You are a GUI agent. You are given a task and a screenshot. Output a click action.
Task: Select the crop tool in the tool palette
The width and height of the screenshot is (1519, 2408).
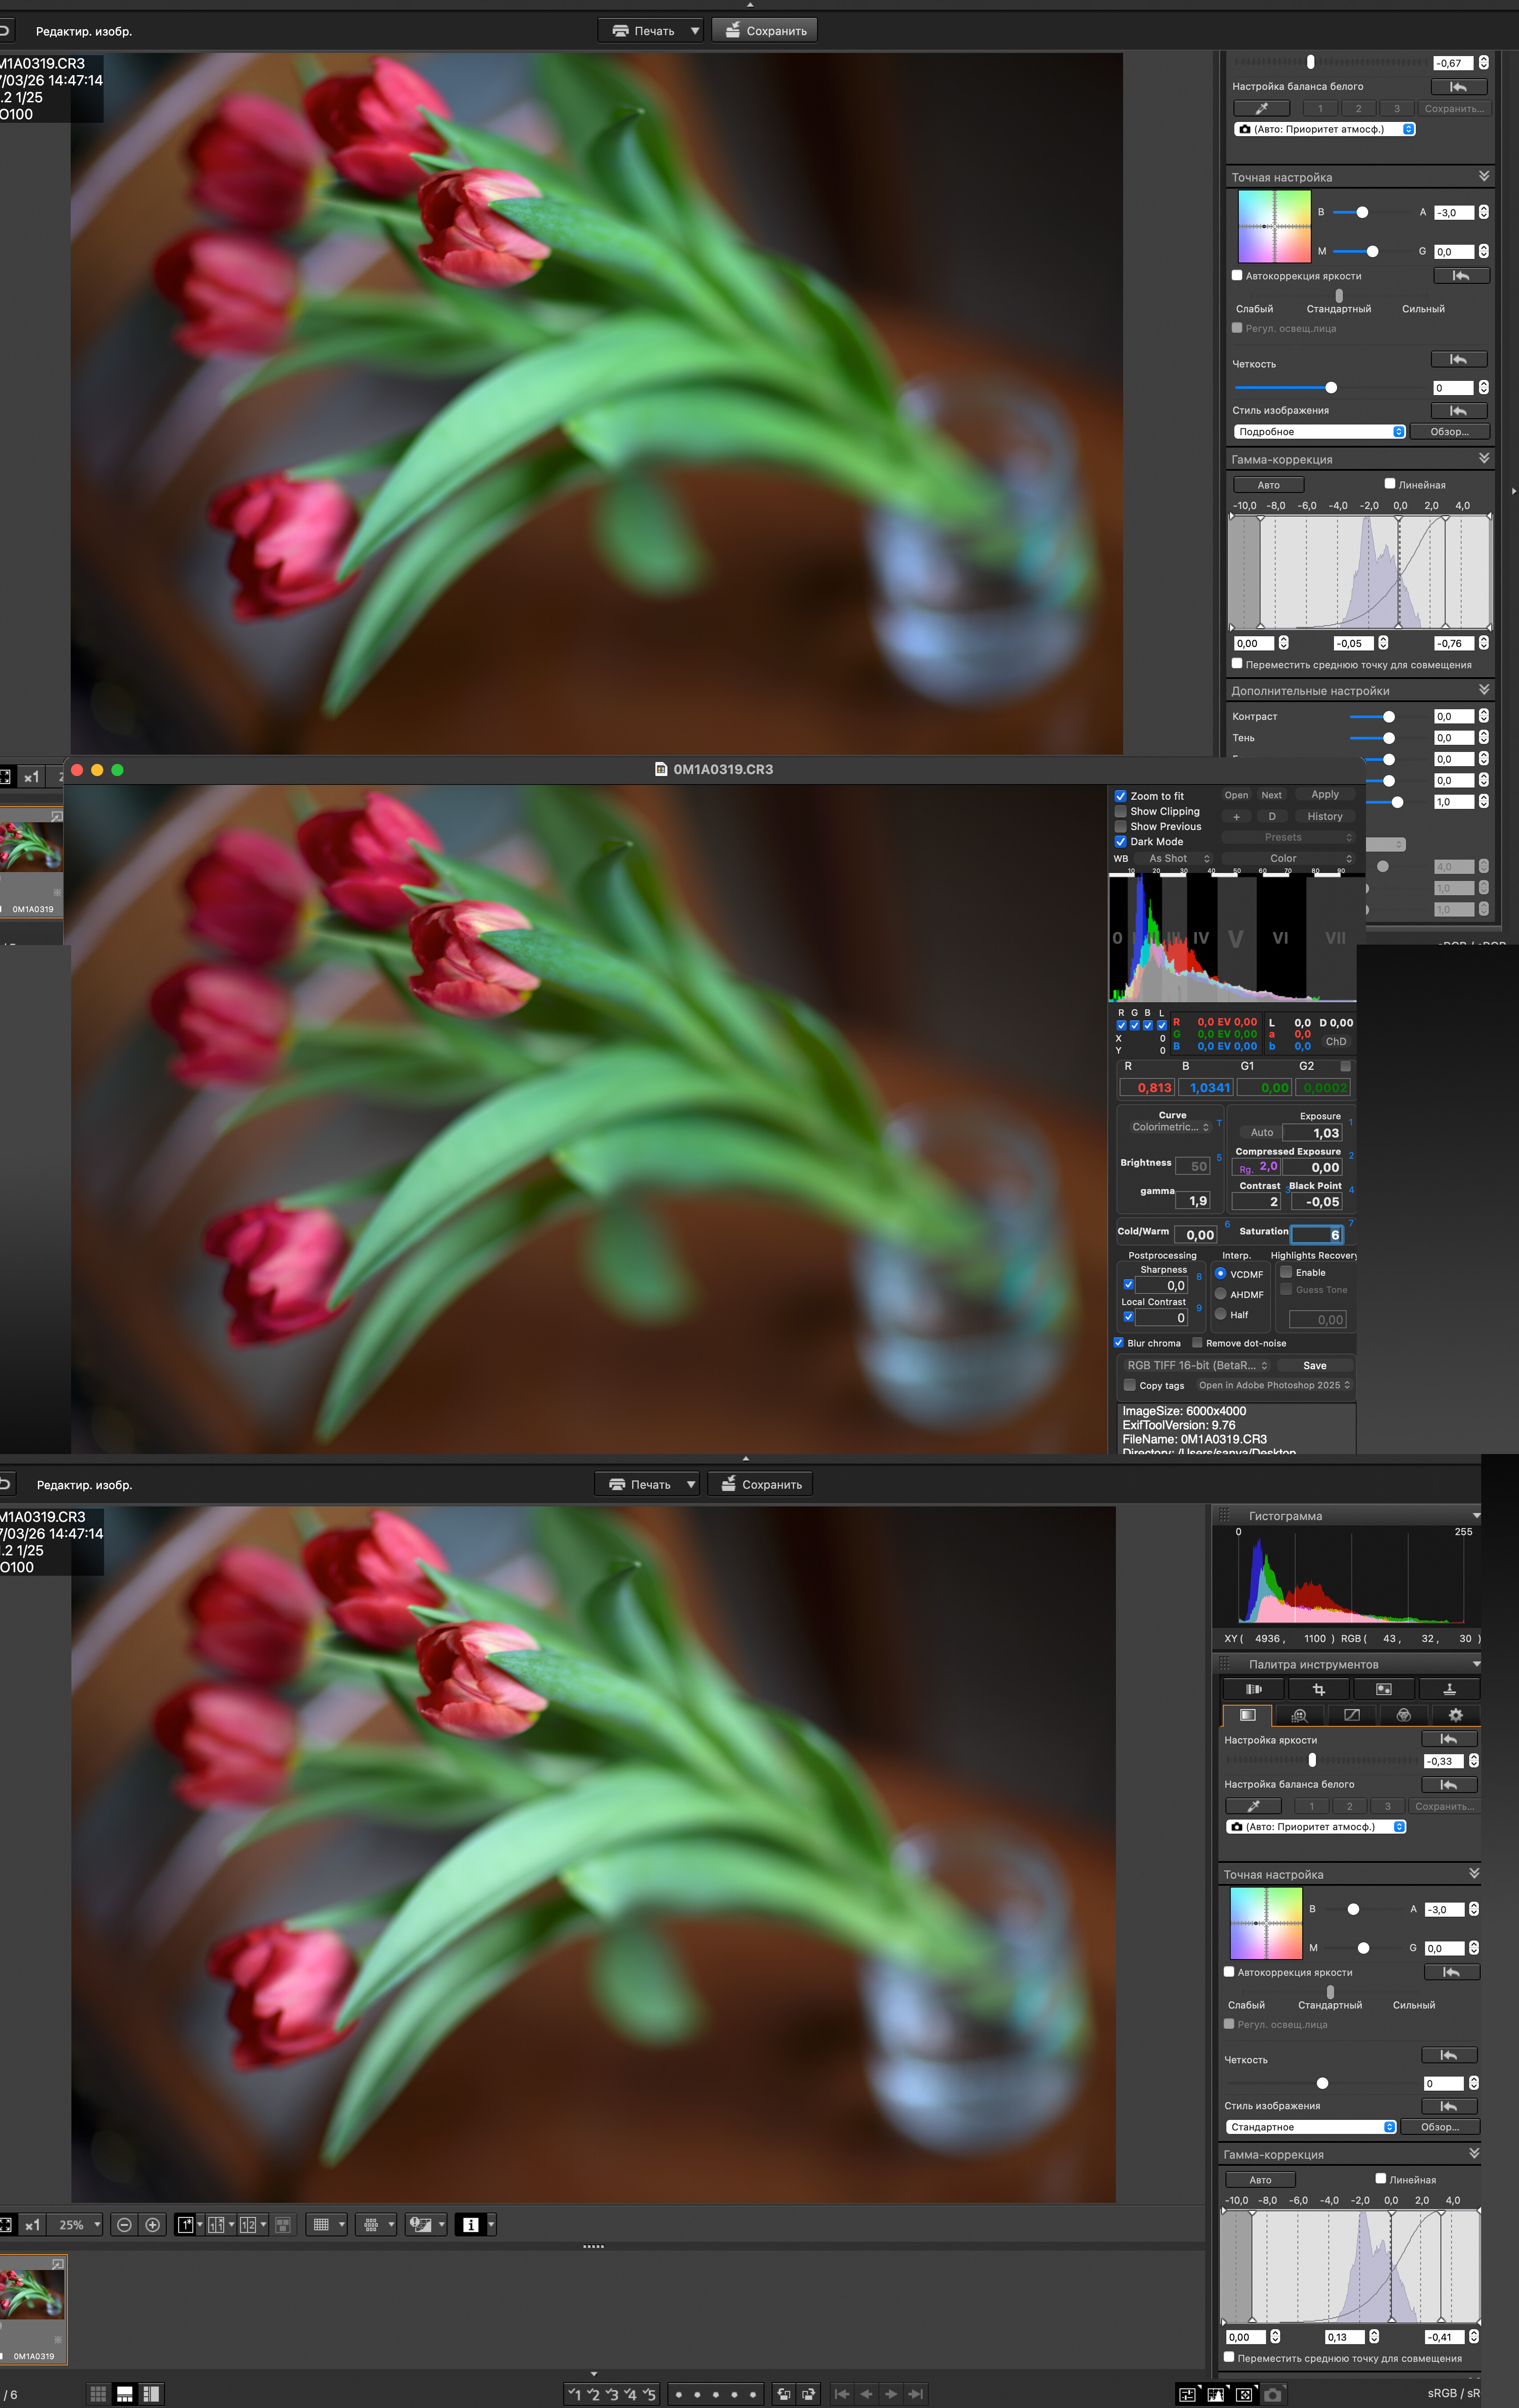click(1318, 1690)
